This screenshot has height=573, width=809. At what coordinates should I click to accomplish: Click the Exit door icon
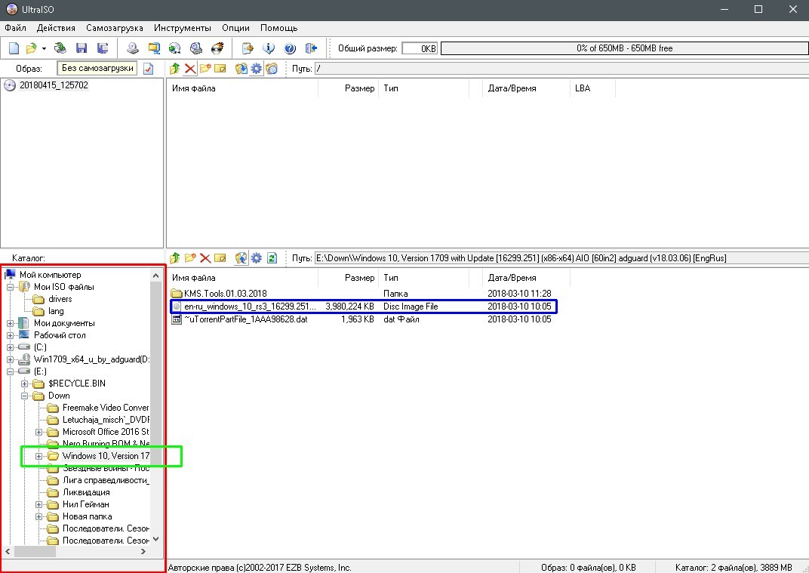pyautogui.click(x=311, y=48)
